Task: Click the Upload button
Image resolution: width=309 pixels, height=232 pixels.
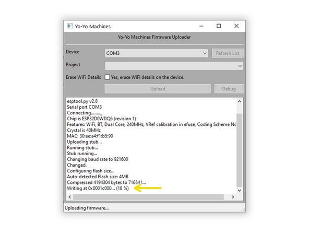Action: [x=158, y=89]
